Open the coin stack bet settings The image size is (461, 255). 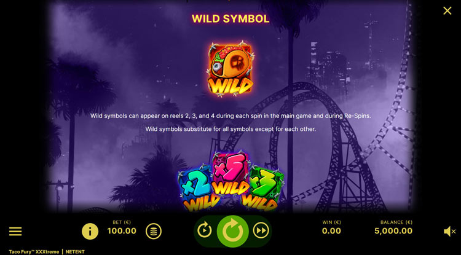tap(154, 231)
